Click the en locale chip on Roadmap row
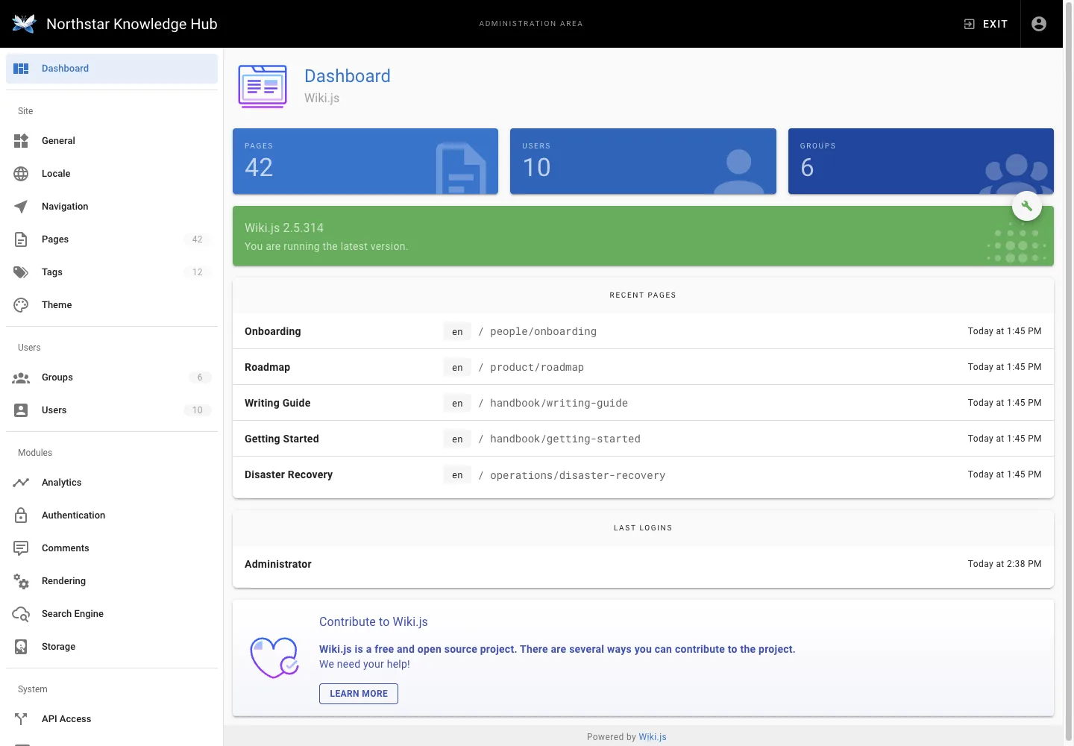This screenshot has height=746, width=1074. pyautogui.click(x=457, y=368)
